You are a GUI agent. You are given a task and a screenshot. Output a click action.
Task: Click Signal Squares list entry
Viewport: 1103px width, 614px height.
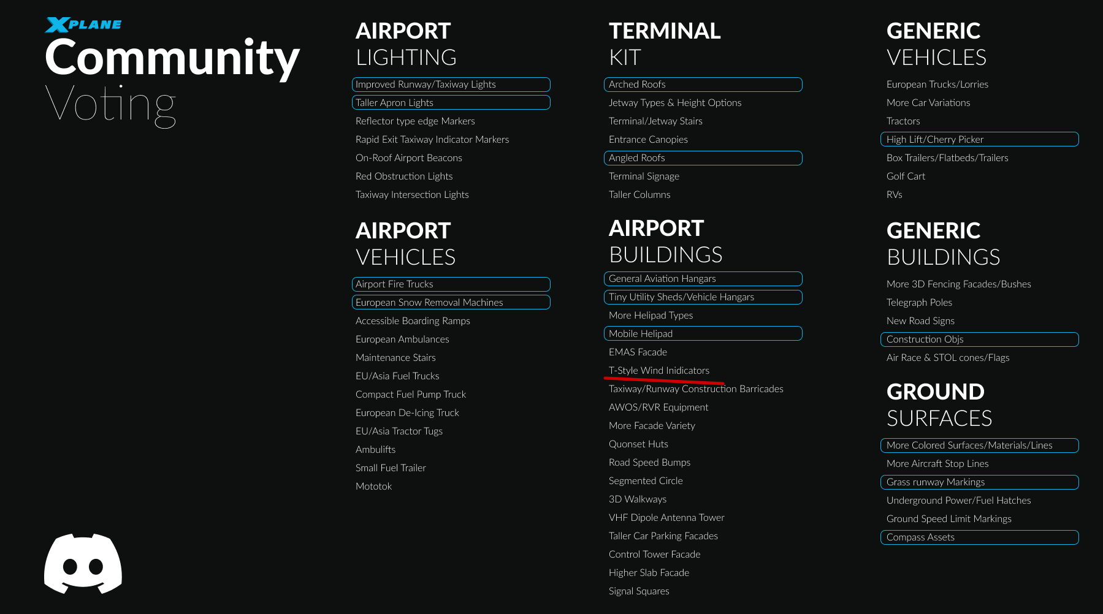pyautogui.click(x=639, y=591)
